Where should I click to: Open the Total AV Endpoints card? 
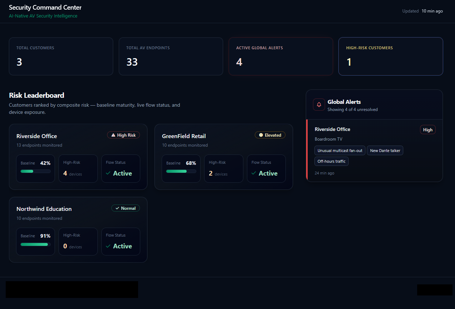pos(171,56)
